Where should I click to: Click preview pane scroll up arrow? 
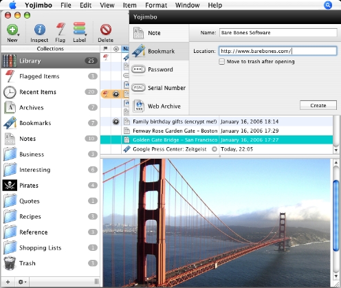tap(336, 163)
